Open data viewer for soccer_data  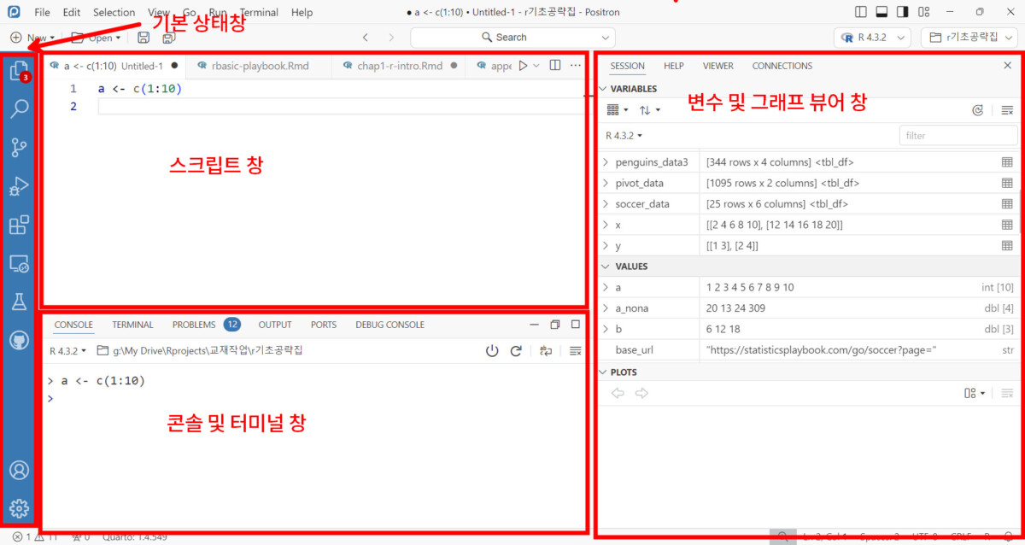coord(1007,204)
